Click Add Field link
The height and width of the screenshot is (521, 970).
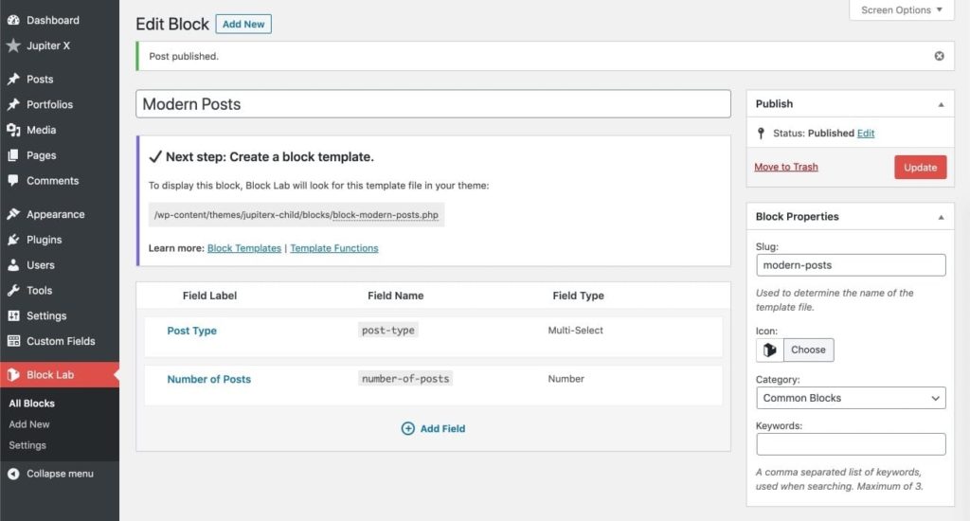(442, 428)
